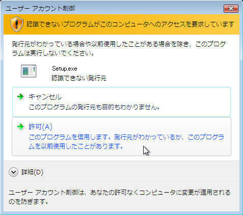Click the green arrow beside 許可(A)
This screenshot has height=215, width=243.
click(x=20, y=127)
